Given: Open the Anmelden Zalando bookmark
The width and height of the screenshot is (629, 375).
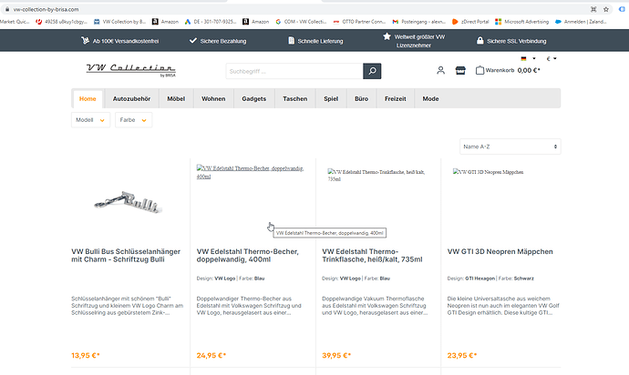Looking at the screenshot, I should tap(581, 22).
